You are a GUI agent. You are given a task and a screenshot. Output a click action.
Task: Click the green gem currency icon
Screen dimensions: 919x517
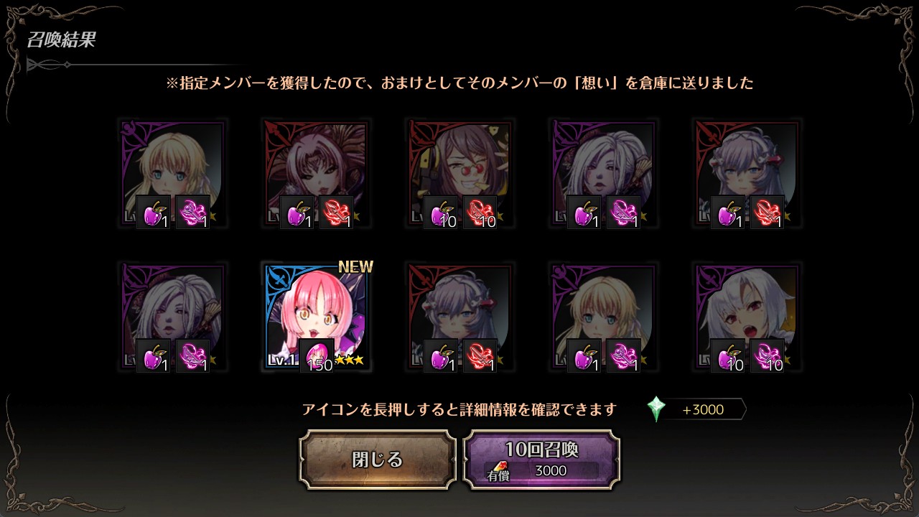click(x=656, y=409)
